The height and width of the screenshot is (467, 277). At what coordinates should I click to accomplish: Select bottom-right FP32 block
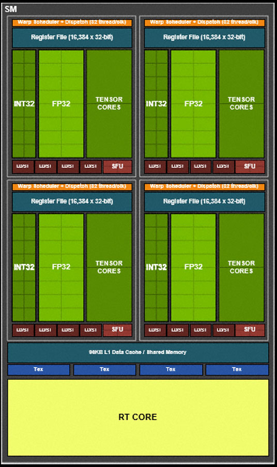(x=193, y=268)
